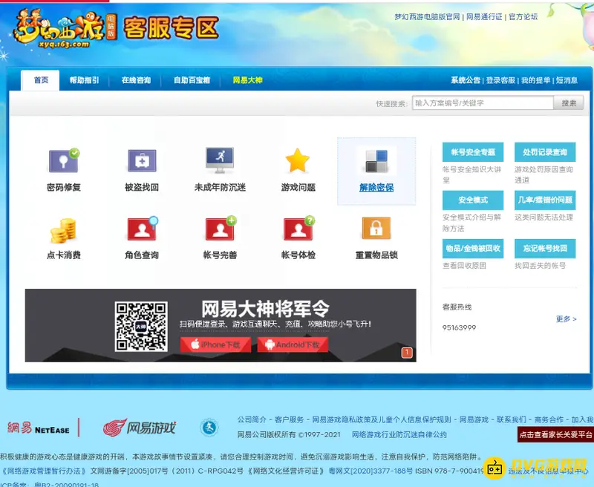Click the 帐号安全专题 button
This screenshot has height=487, width=594.
(x=473, y=152)
